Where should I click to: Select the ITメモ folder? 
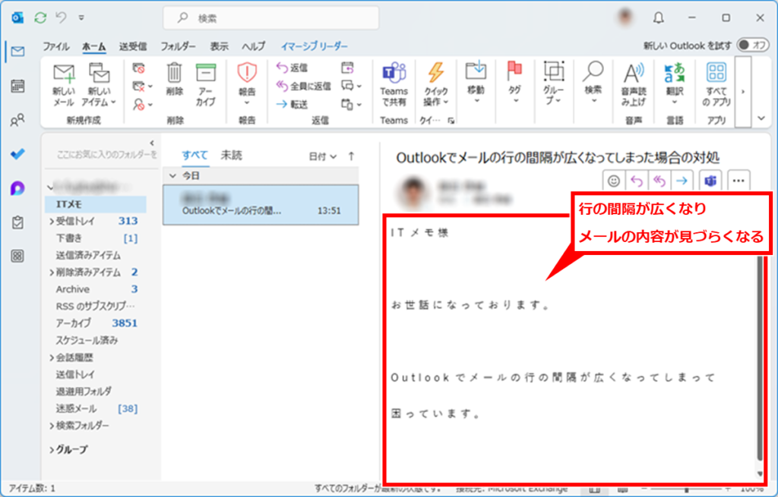coord(96,204)
